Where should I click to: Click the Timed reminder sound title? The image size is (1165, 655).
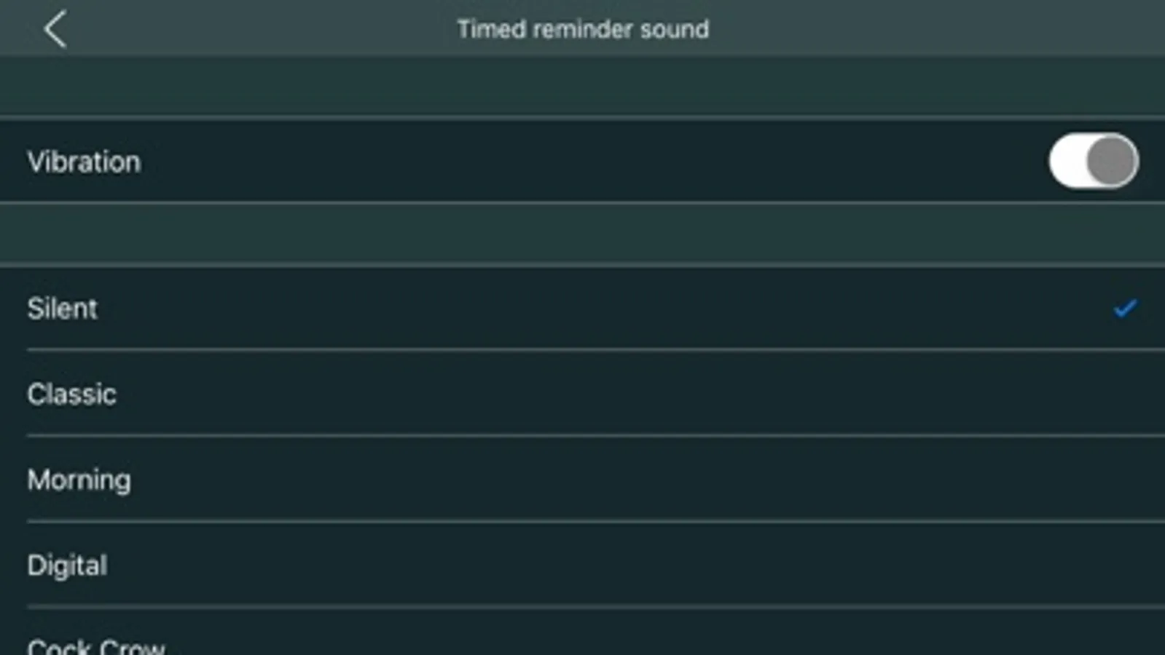[x=583, y=29]
